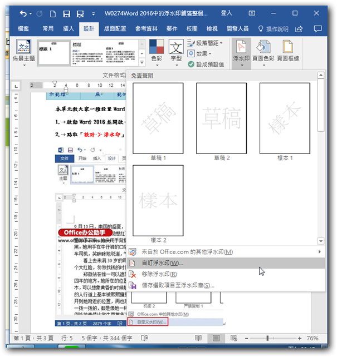337x357 pixels.
Task: Open 來自於 Office.com 的其他浮水印 submenu
Action: (226, 252)
